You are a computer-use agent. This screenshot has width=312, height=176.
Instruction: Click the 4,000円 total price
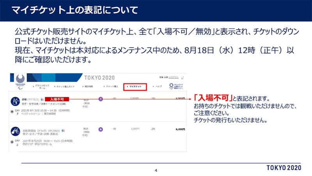pos(180,99)
